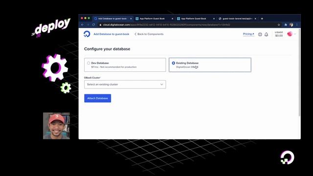The height and width of the screenshot is (176, 313).
Task: Click the browser profile picture icon
Action: (x=291, y=25)
